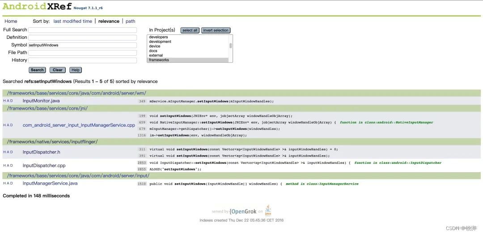Image resolution: width=483 pixels, height=235 pixels.
Task: Jump to line 659 NativeInputManager::setInputWindows
Action: [x=142, y=123]
